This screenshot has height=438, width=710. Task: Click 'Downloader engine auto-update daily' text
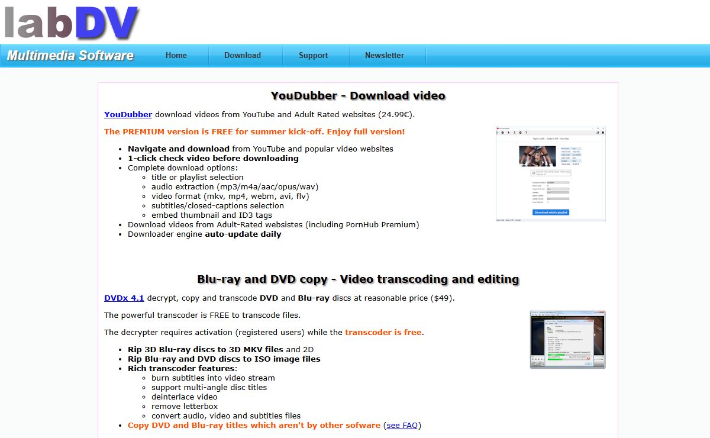[x=205, y=234]
